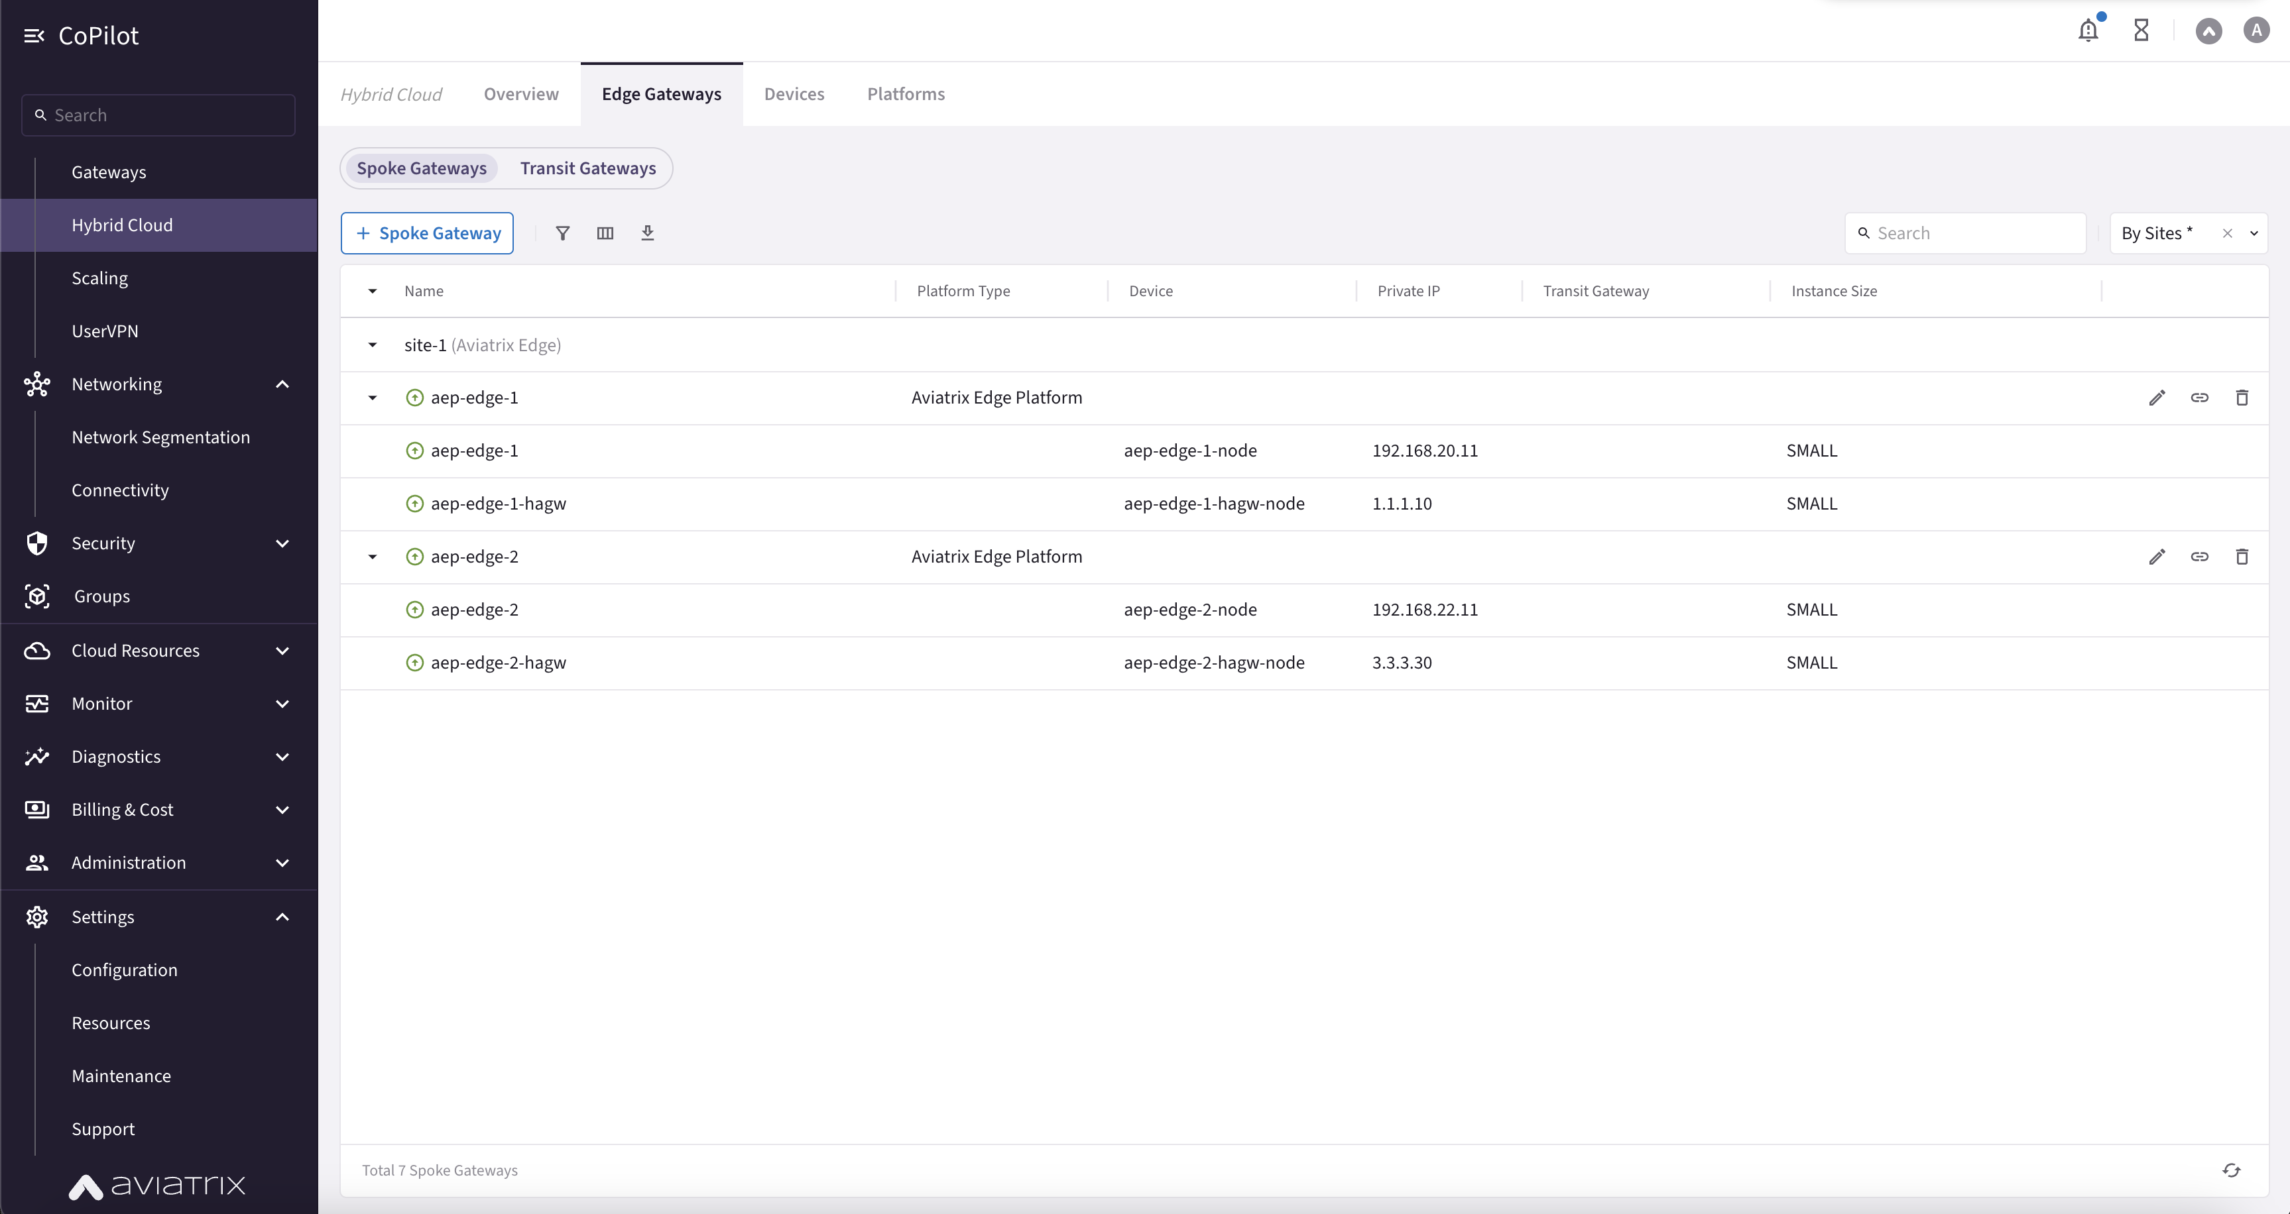2290x1214 pixels.
Task: Click the table Search input field
Action: pos(1974,233)
